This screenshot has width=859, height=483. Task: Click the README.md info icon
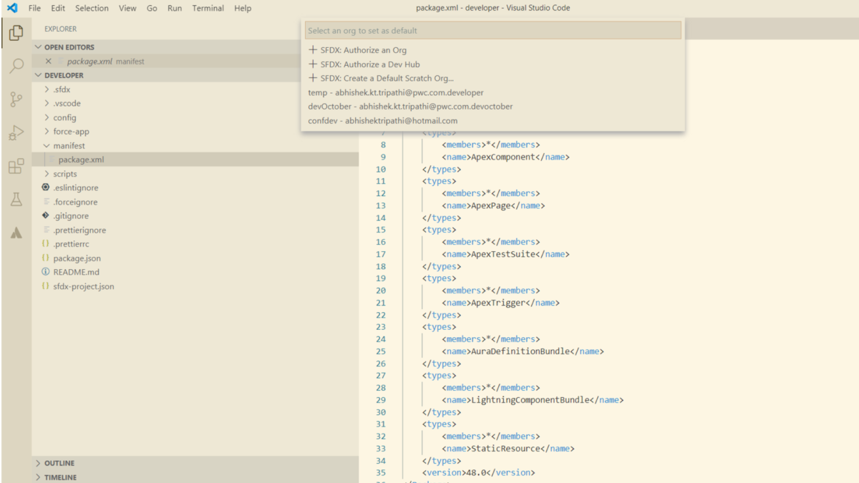tap(46, 272)
